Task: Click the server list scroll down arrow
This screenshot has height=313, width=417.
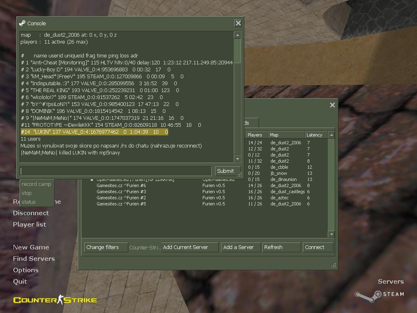Action: point(331,234)
